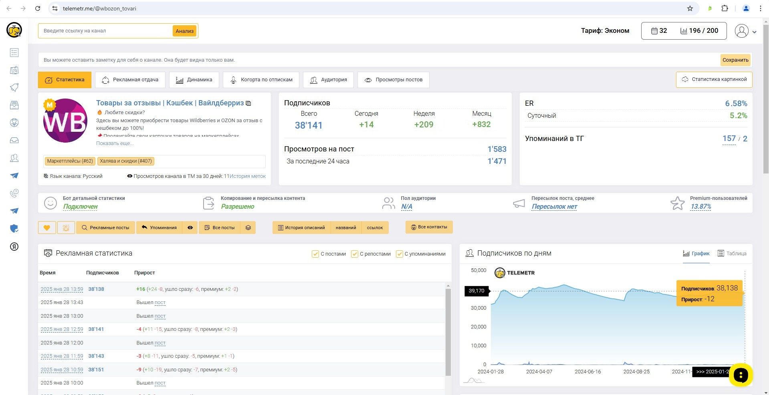The width and height of the screenshot is (769, 395).
Task: Click the layers icon next to Все посты
Action: point(248,228)
